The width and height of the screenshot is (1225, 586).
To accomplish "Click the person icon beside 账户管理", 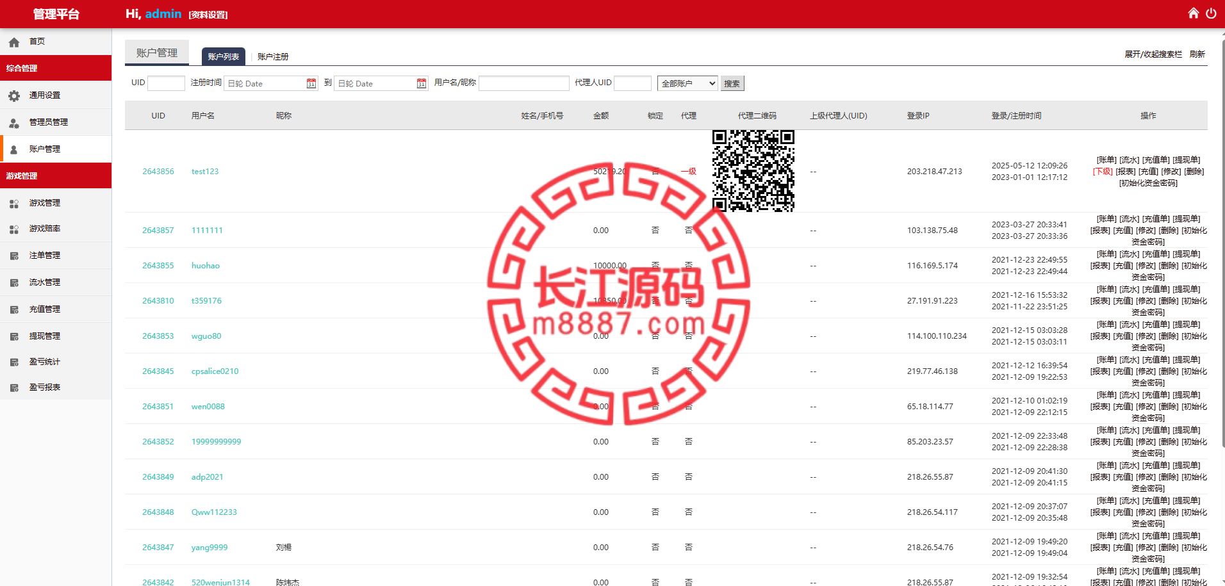I will pyautogui.click(x=14, y=150).
